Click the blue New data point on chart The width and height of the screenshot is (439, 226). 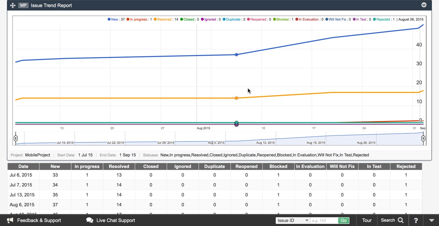[236, 55]
